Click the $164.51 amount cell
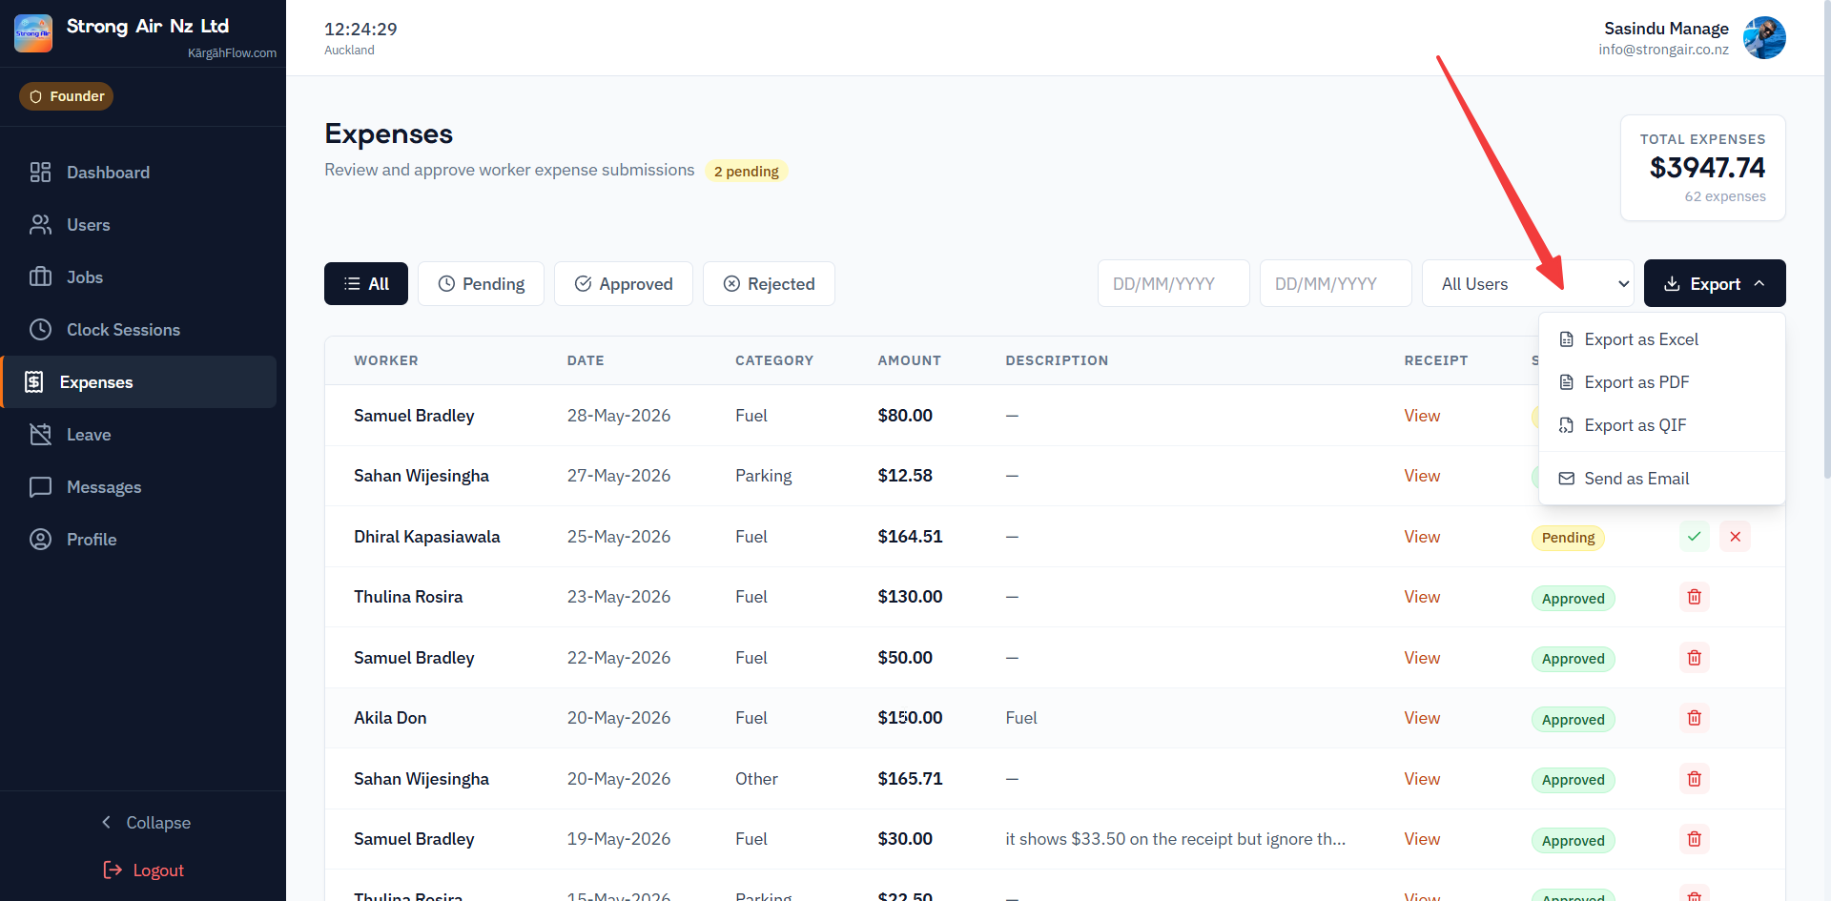The image size is (1831, 901). [x=910, y=537]
